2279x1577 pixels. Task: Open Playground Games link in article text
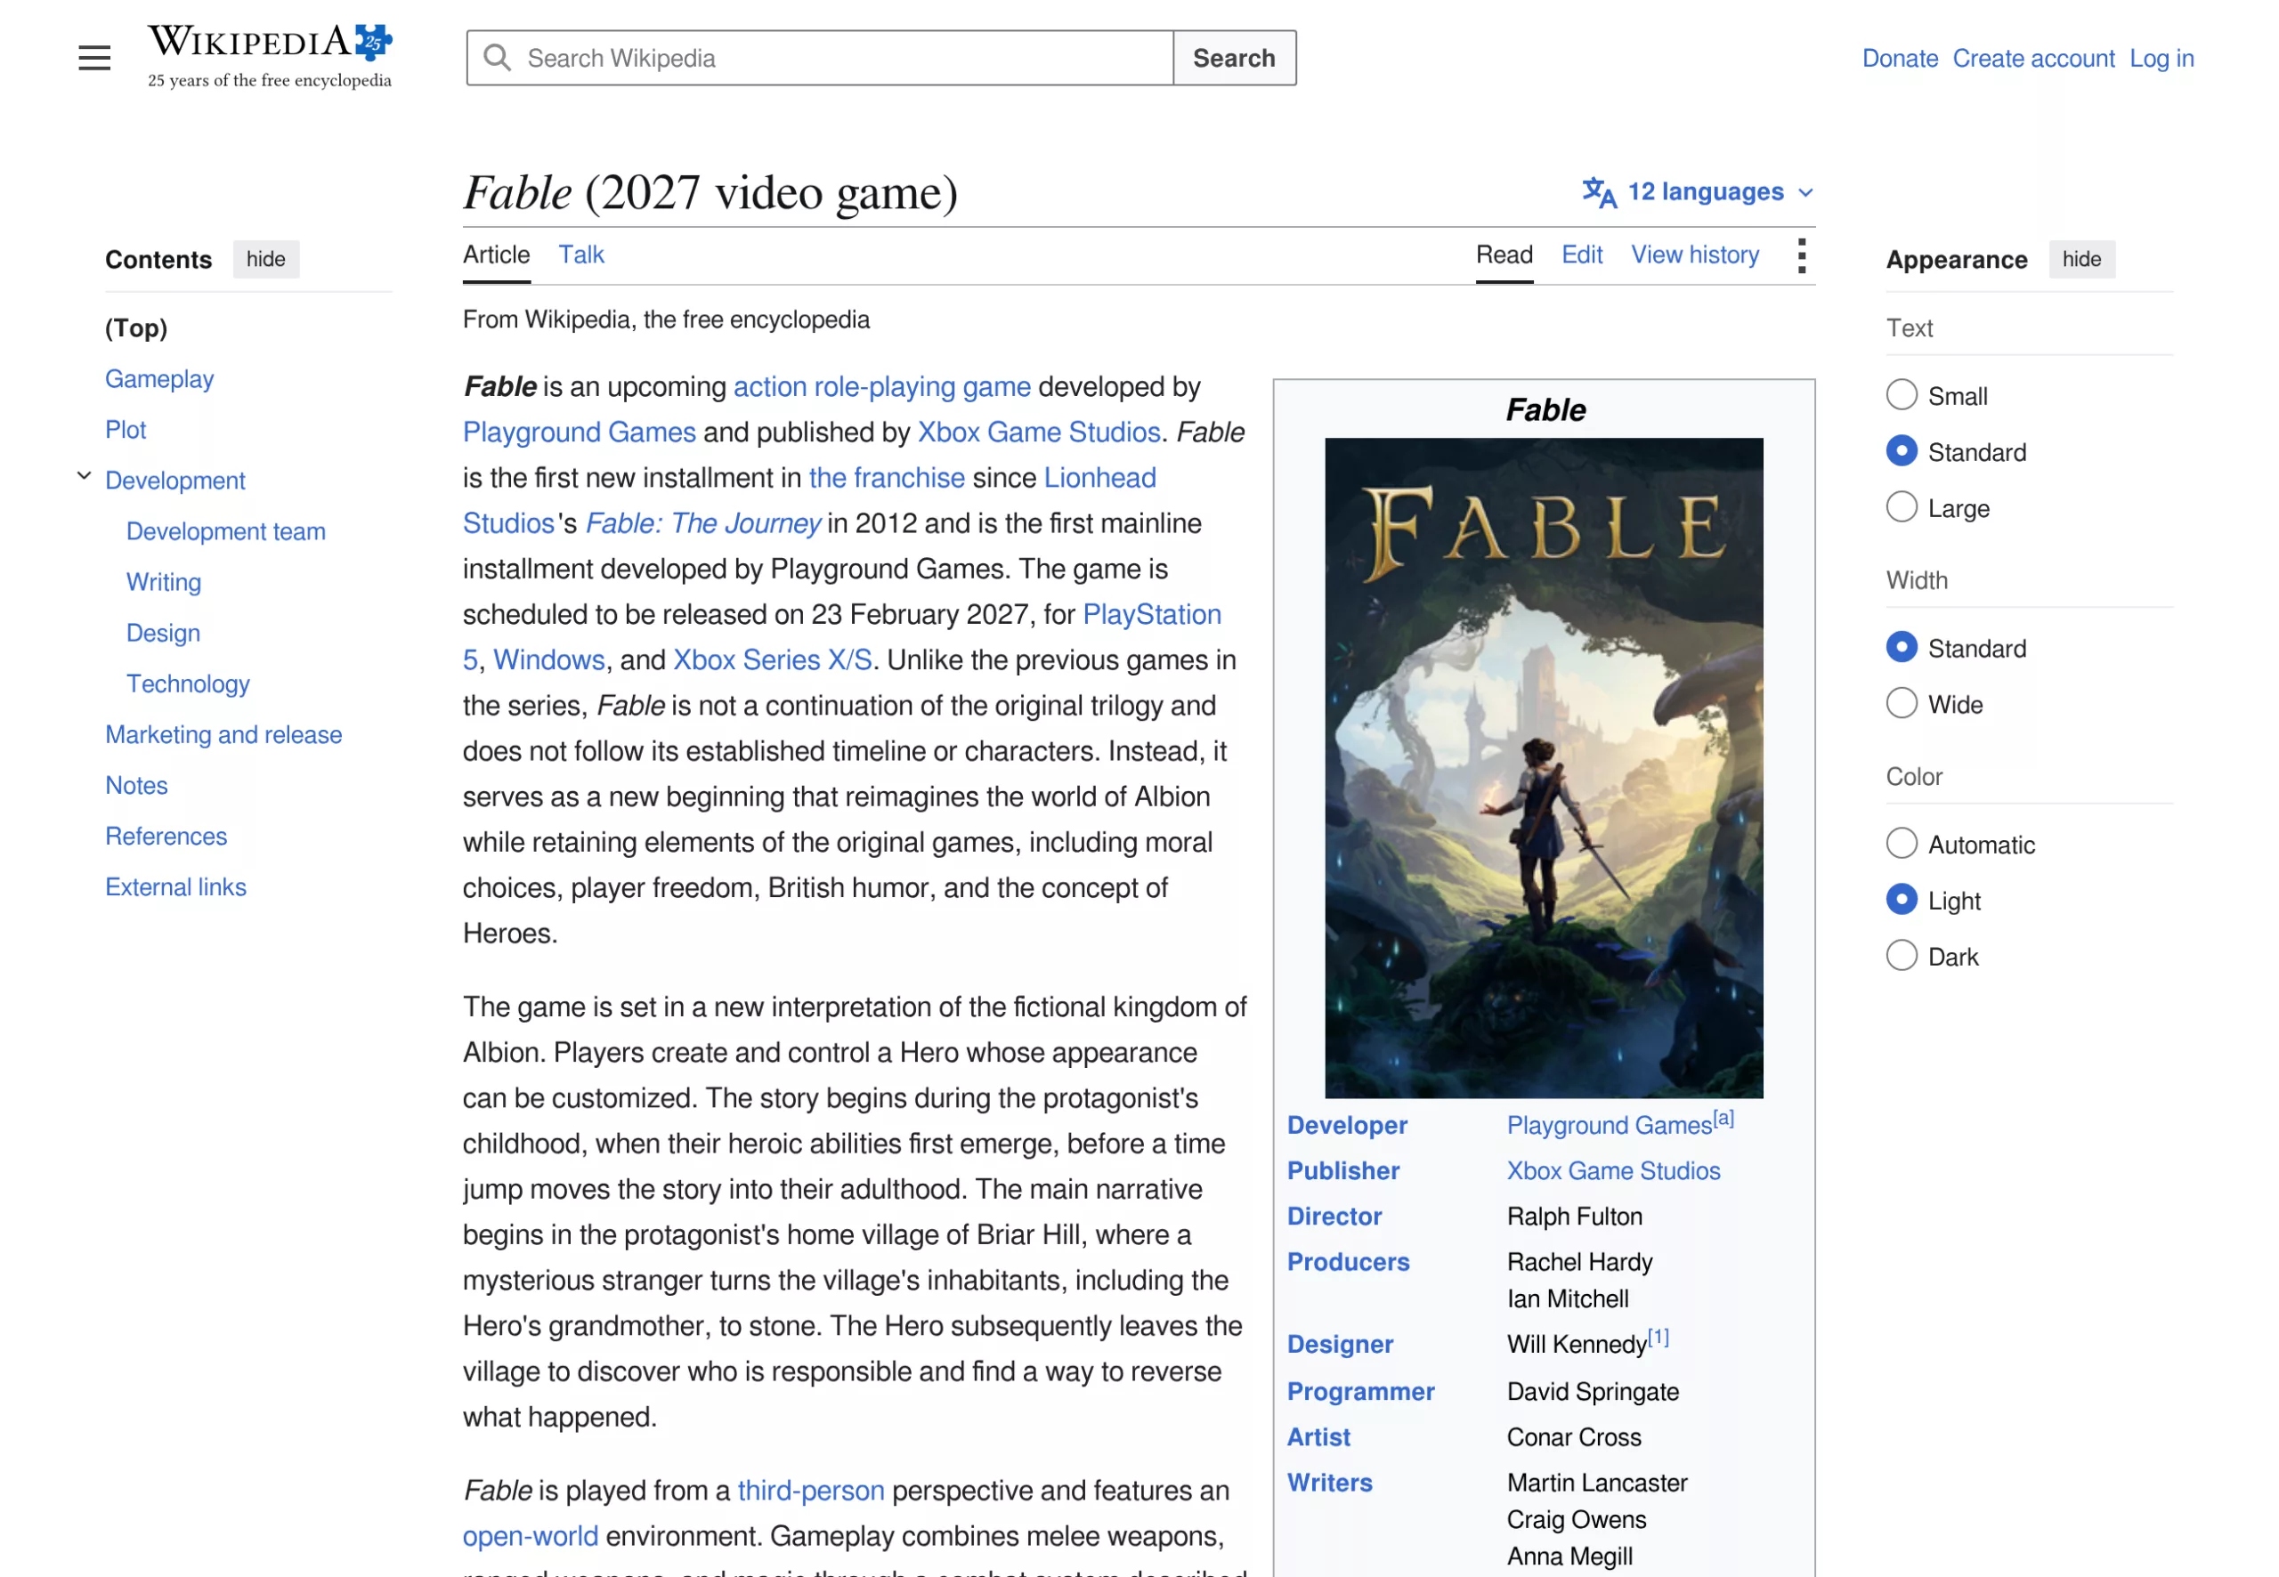click(x=580, y=432)
